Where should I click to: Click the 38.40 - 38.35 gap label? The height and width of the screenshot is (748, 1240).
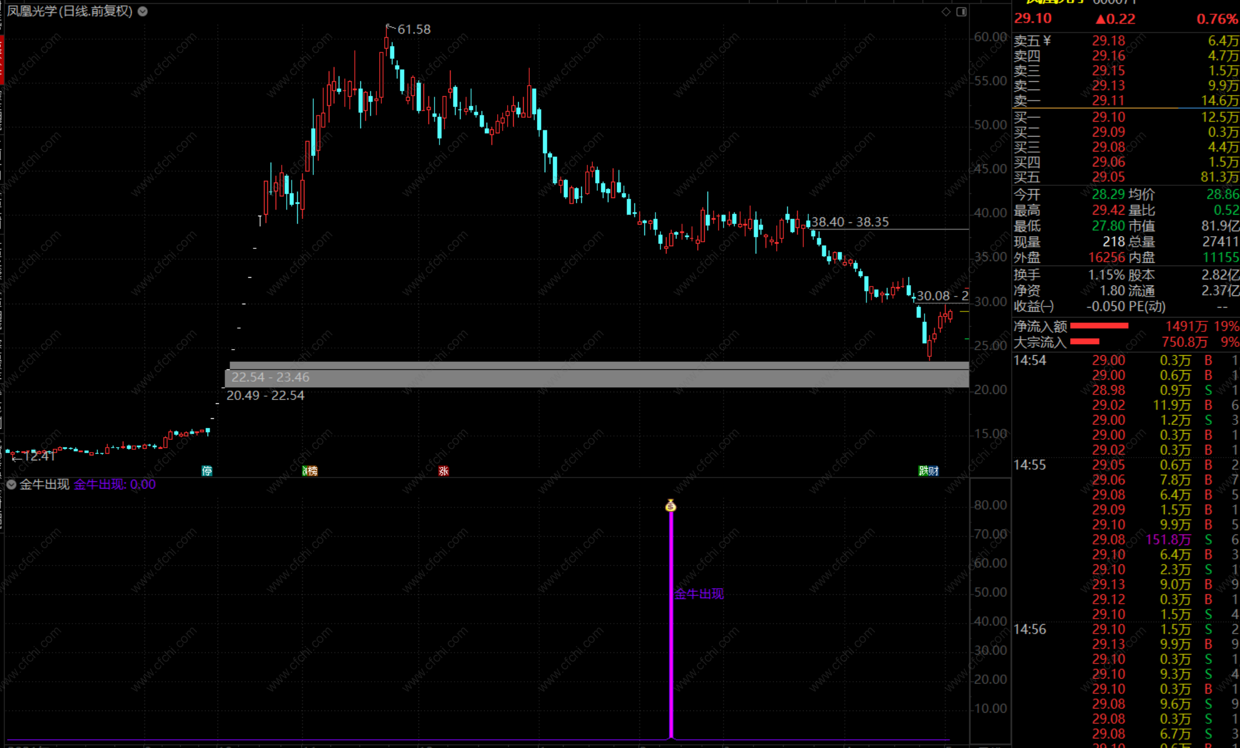click(x=850, y=222)
